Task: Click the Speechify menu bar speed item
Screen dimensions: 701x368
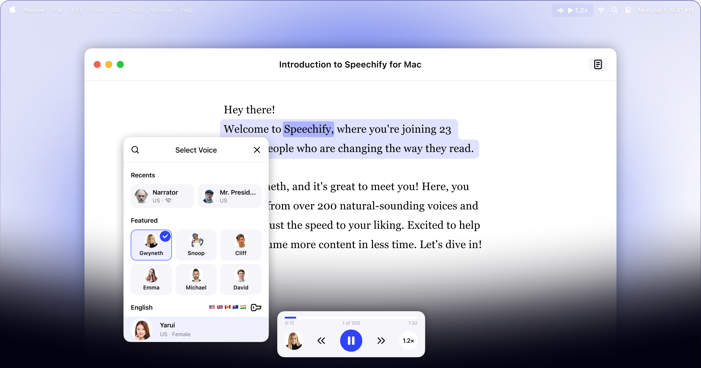Action: pos(572,10)
